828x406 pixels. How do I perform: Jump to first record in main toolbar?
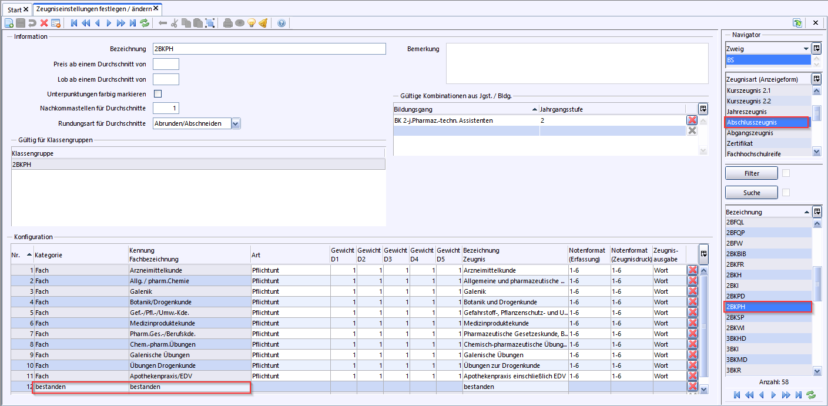click(74, 23)
